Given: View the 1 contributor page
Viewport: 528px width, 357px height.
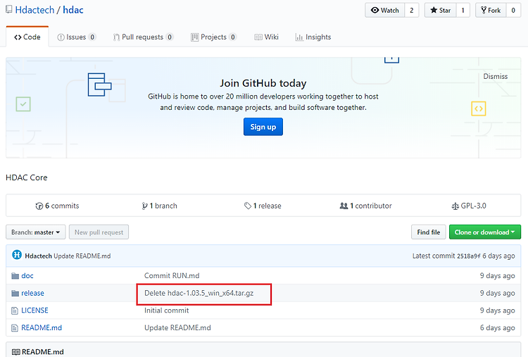Looking at the screenshot, I should click(x=365, y=206).
